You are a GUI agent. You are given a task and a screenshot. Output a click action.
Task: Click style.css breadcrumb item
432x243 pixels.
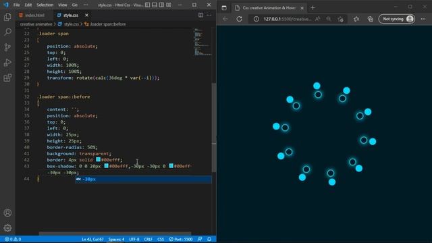tap(72, 24)
